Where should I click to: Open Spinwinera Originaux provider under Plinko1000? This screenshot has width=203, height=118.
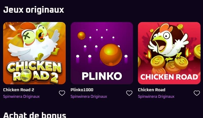click(89, 96)
